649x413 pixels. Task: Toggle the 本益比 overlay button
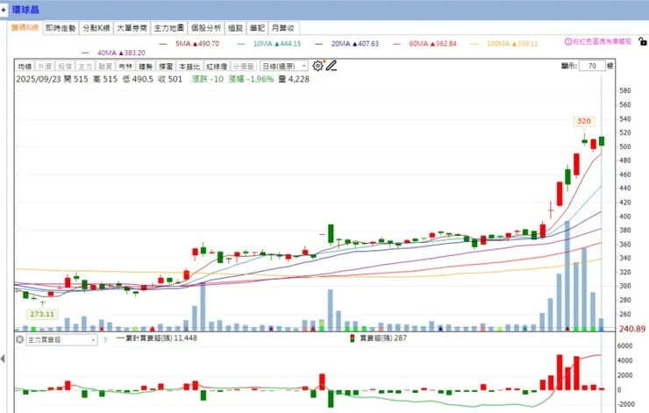[x=189, y=67]
